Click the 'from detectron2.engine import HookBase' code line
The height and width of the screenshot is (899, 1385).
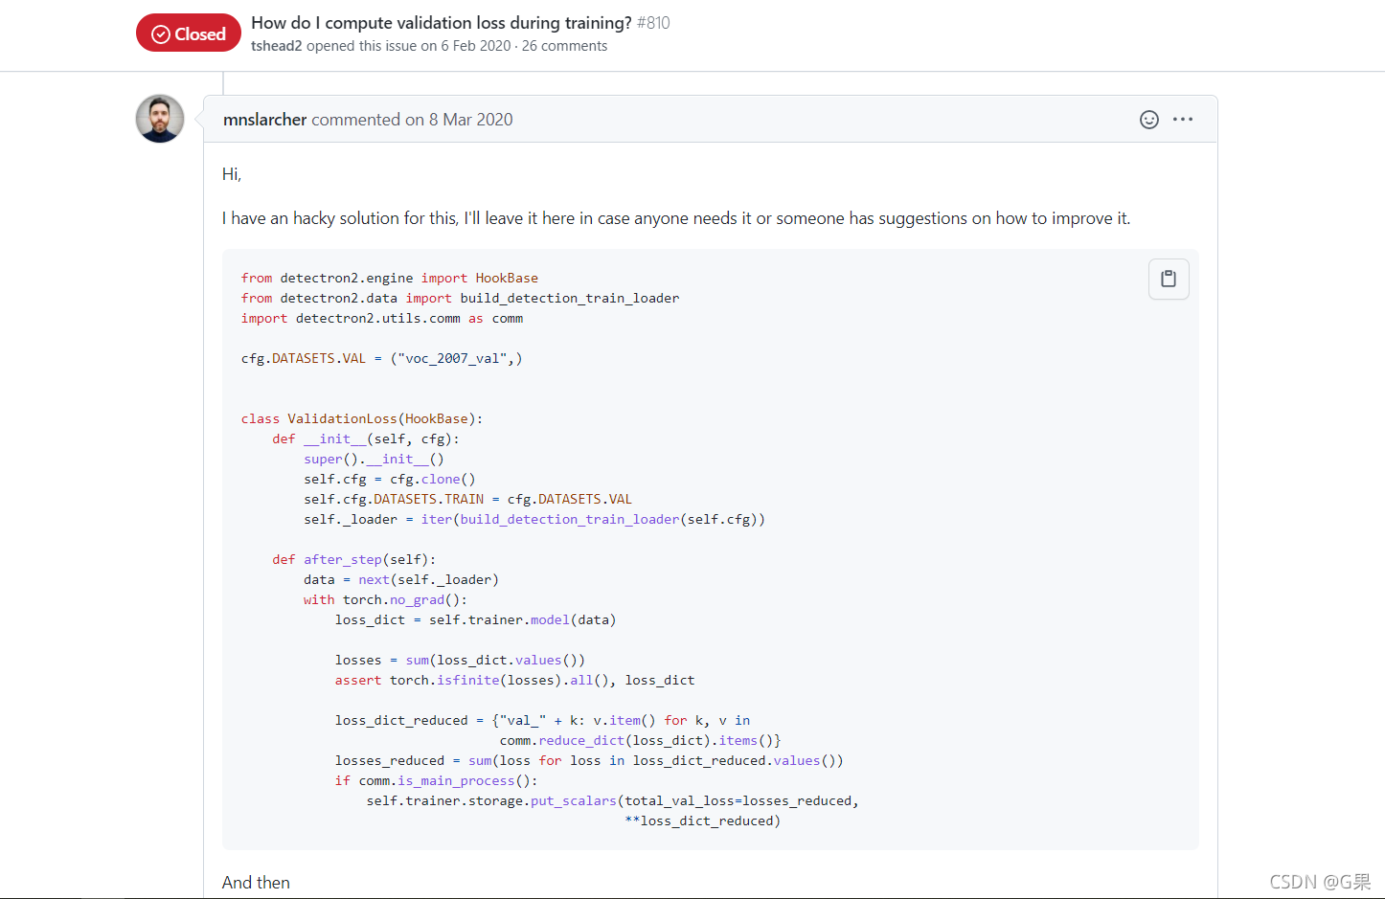pyautogui.click(x=390, y=278)
